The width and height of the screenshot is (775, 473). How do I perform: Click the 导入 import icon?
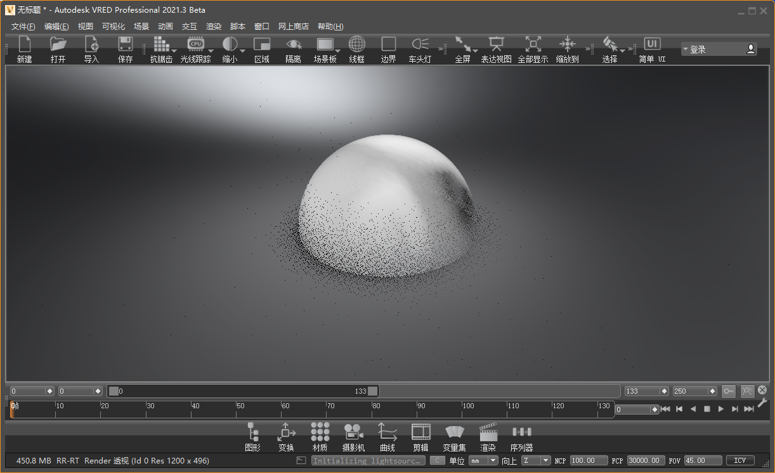92,44
